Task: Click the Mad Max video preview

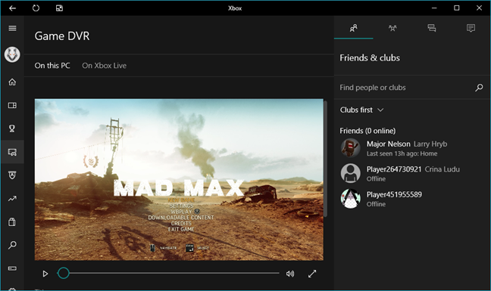Action: point(179,180)
